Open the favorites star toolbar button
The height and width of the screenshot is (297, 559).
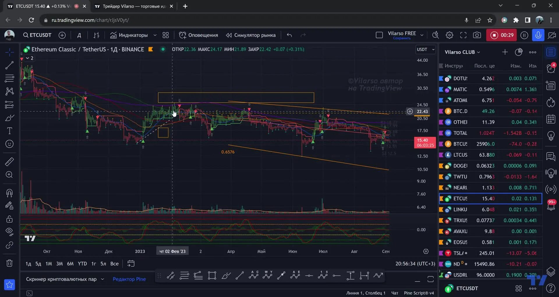pyautogui.click(x=9, y=284)
